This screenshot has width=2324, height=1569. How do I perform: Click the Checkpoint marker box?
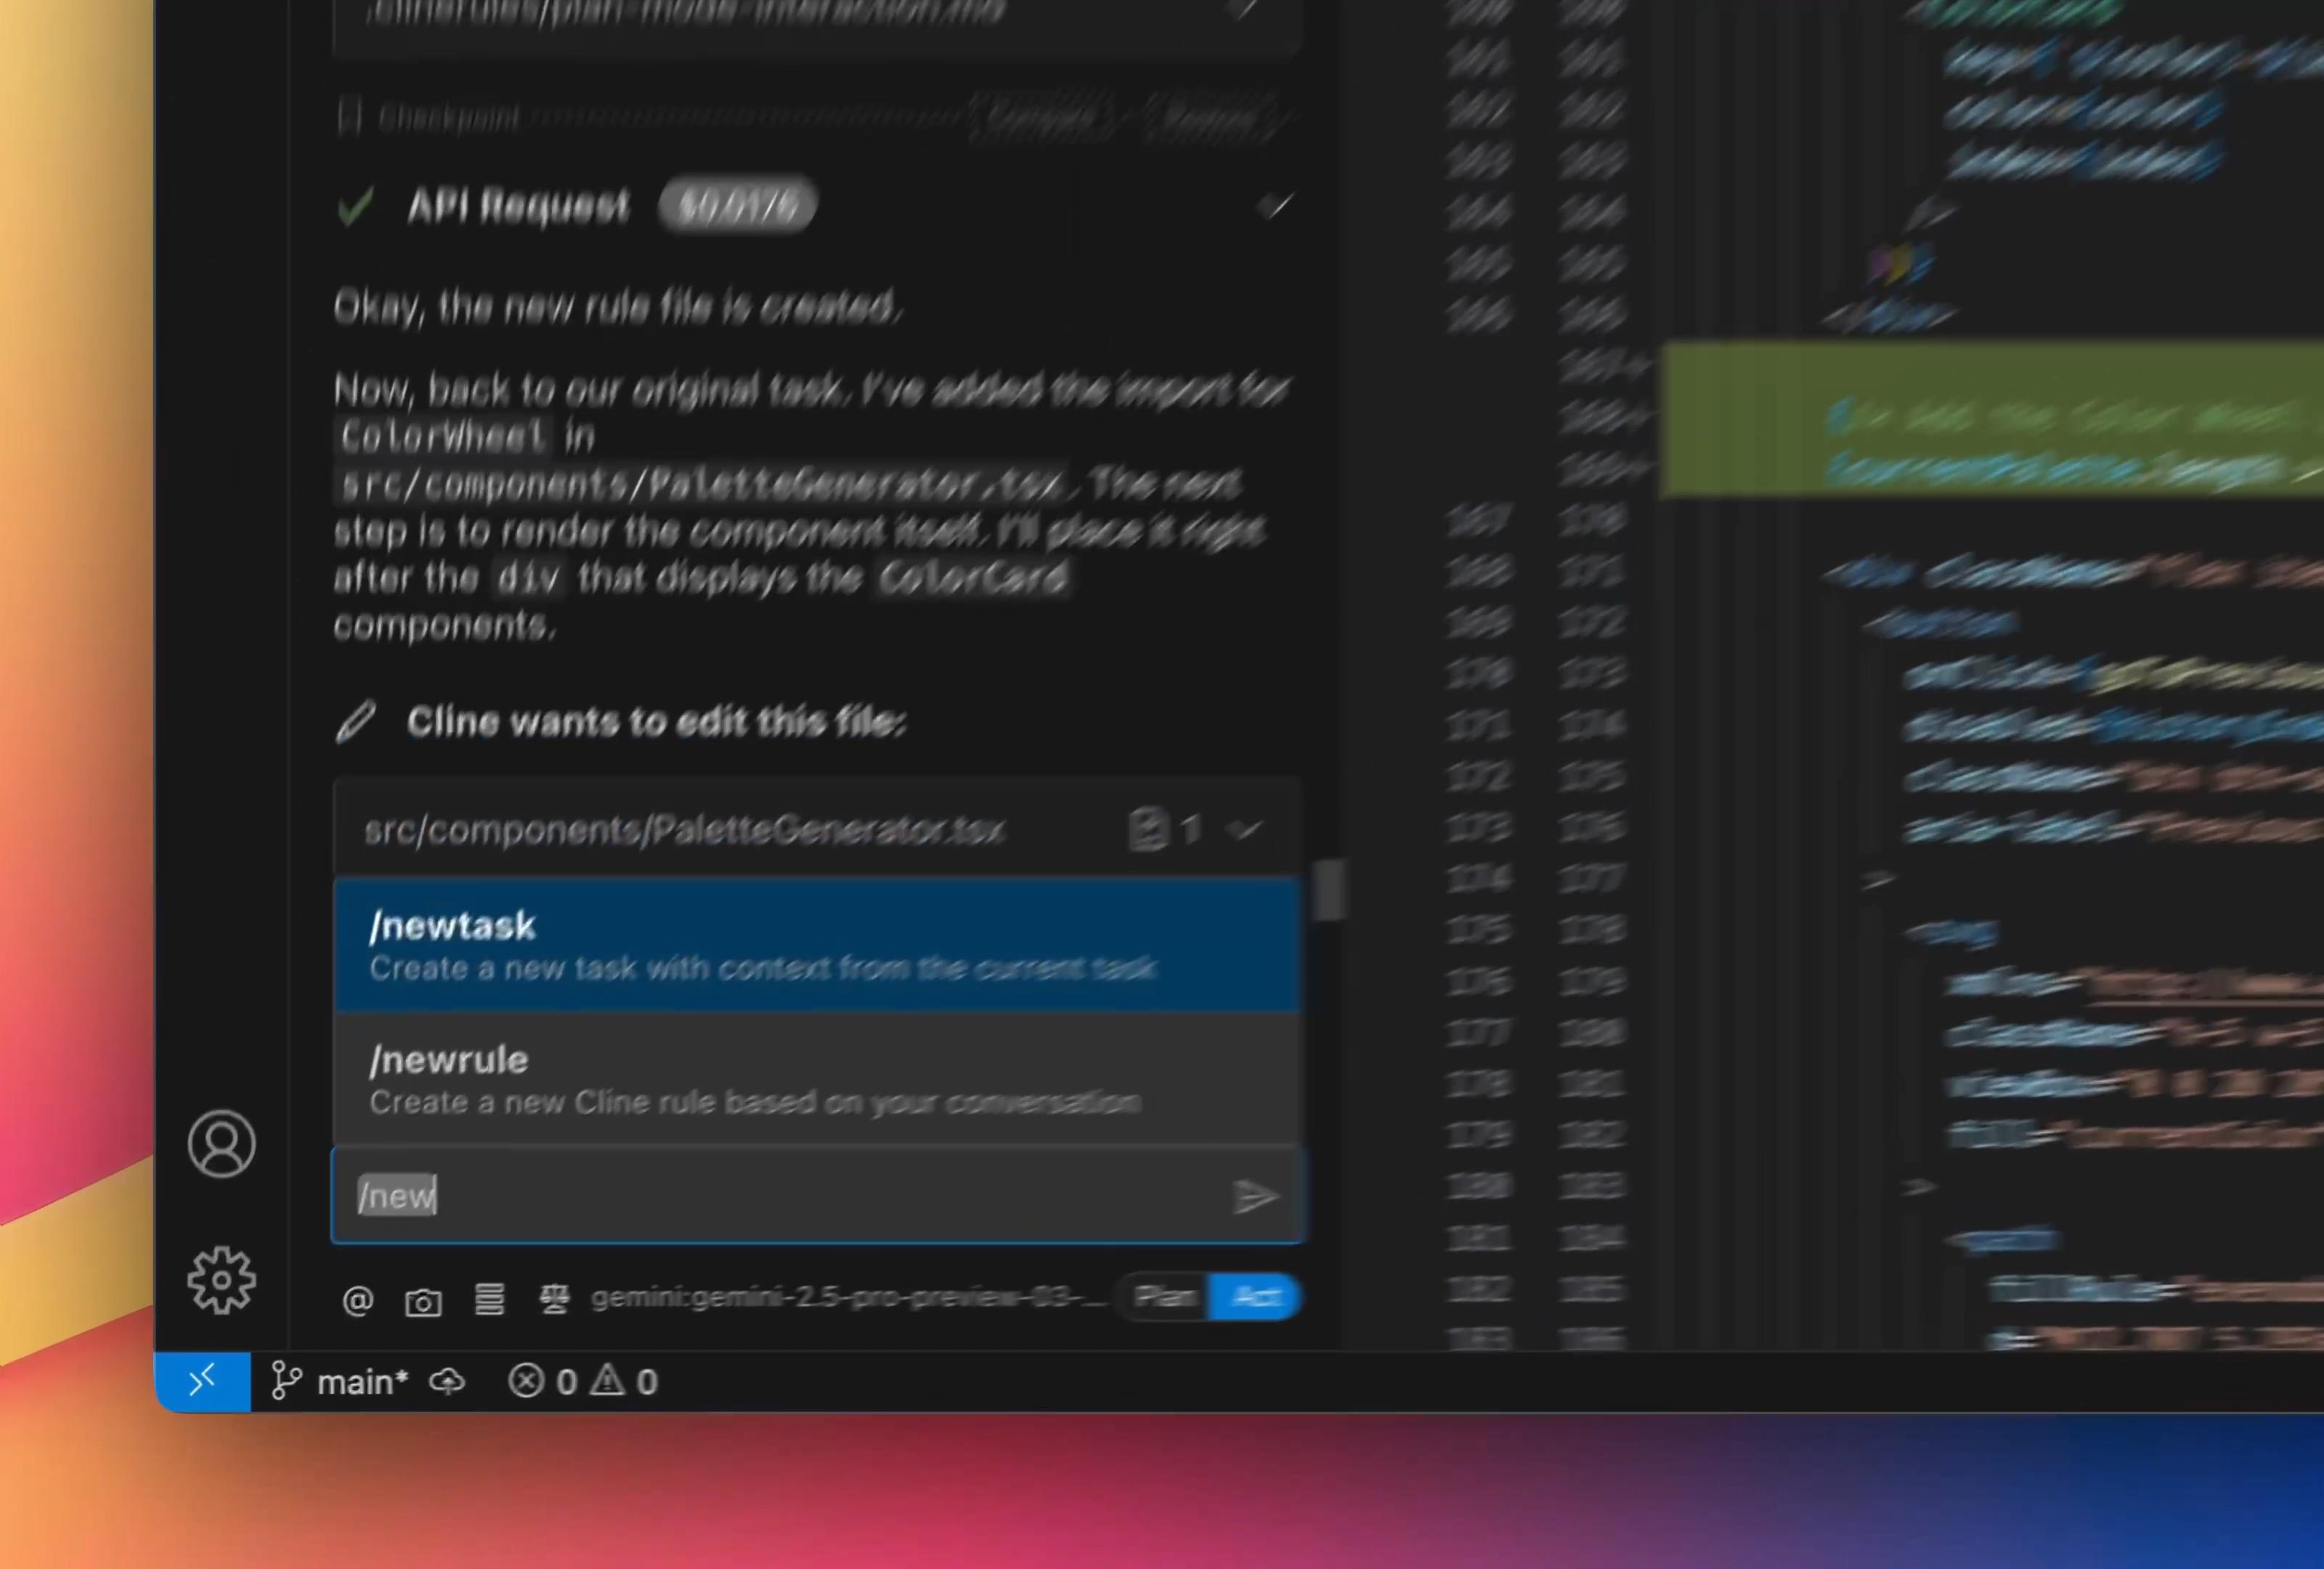click(x=349, y=117)
